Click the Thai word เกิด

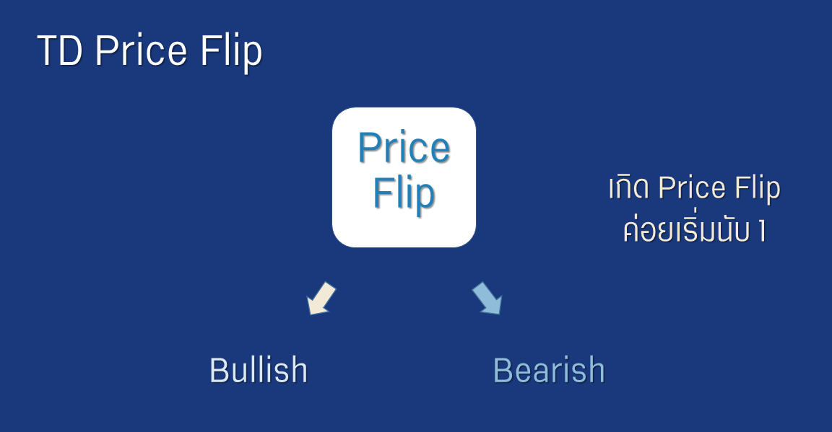click(x=629, y=188)
